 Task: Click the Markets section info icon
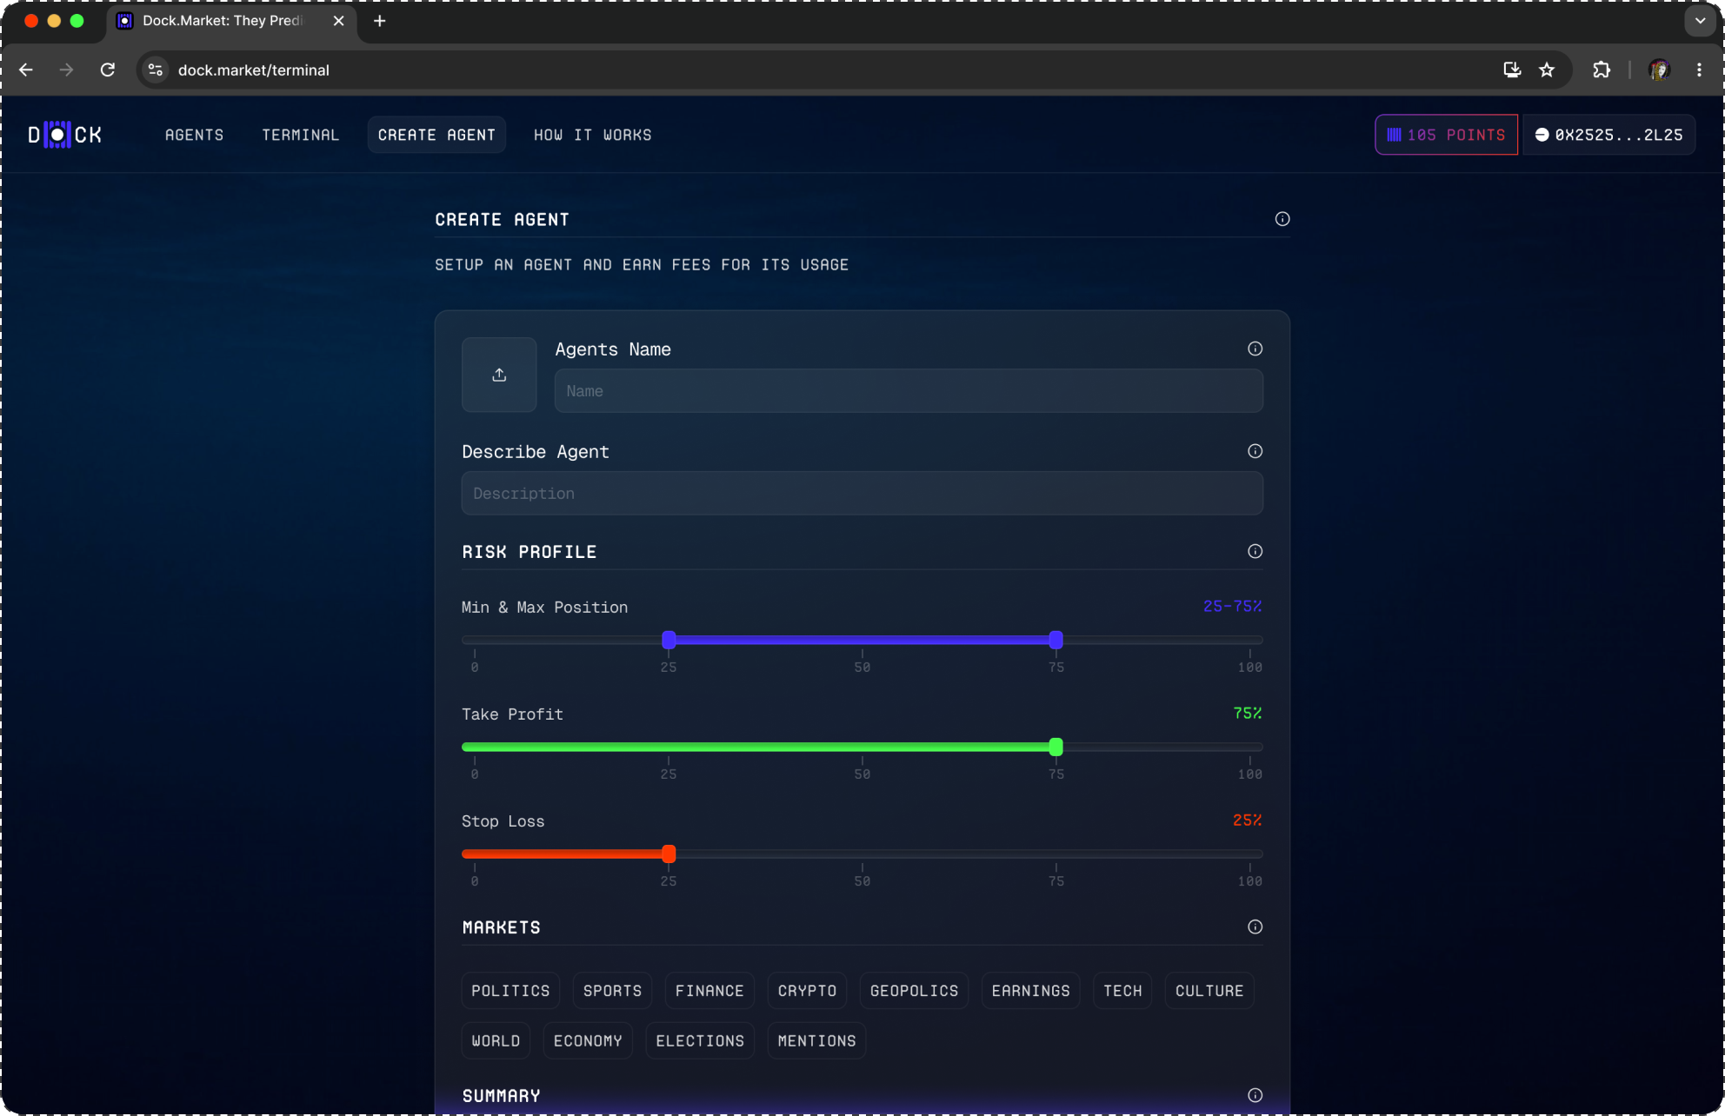pyautogui.click(x=1255, y=927)
